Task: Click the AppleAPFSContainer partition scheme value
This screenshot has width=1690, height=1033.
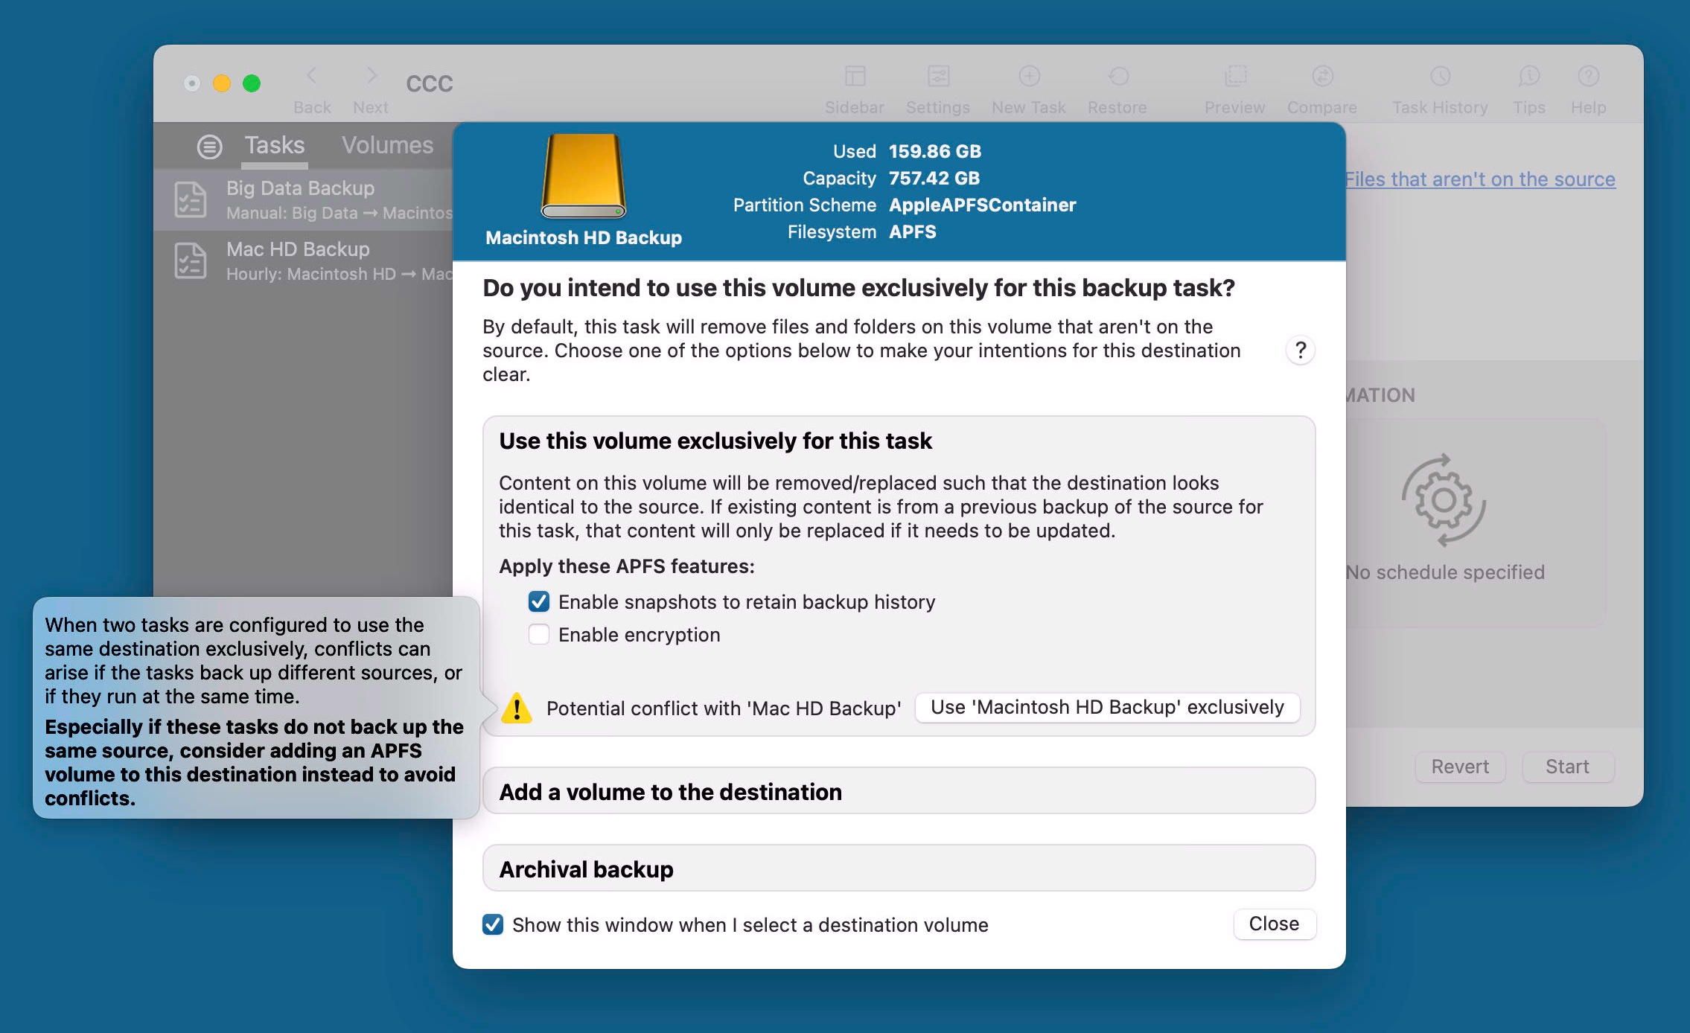Action: coord(983,205)
